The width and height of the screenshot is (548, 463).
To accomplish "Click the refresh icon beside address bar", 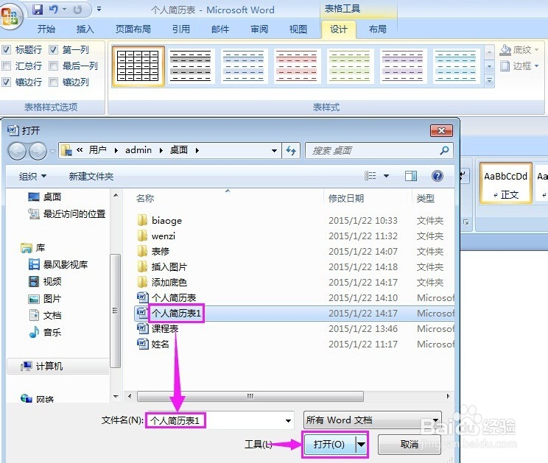I will [x=291, y=150].
